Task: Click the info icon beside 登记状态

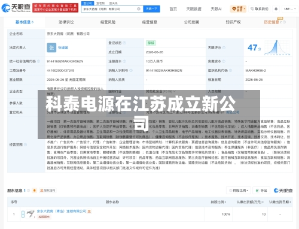Action: [124, 43]
